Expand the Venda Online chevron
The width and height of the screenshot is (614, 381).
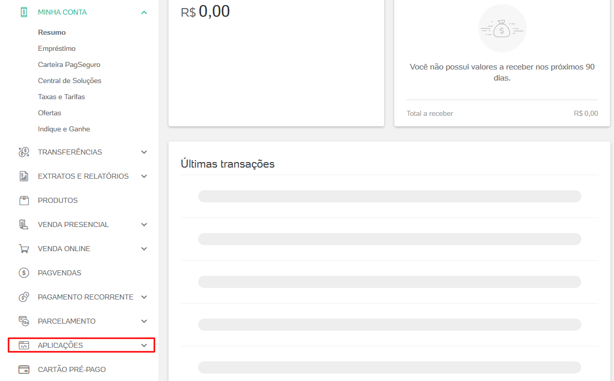point(144,249)
